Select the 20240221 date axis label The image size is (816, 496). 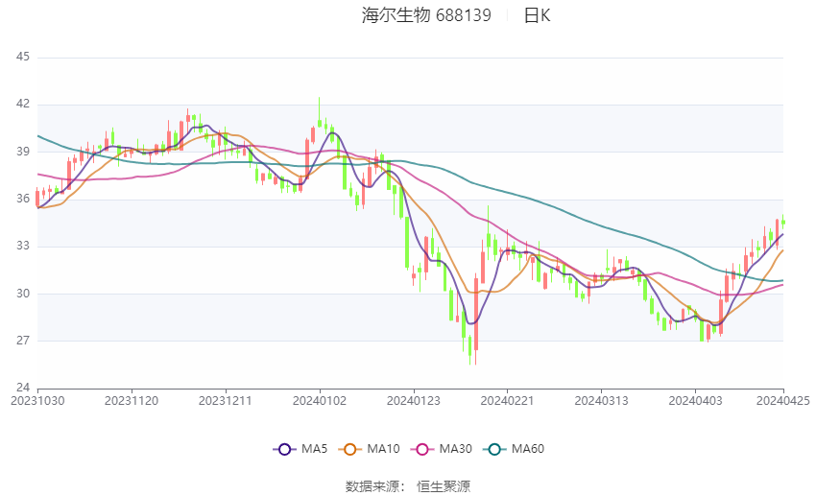click(508, 401)
